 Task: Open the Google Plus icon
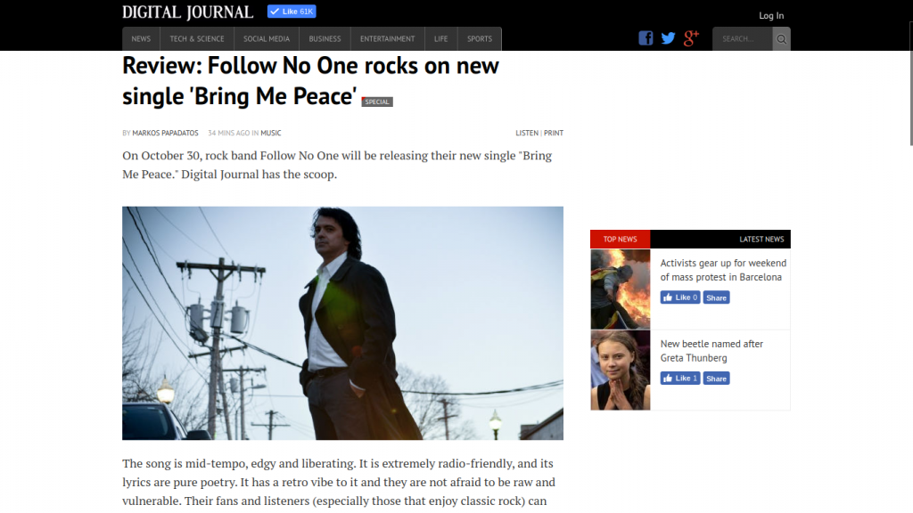691,38
